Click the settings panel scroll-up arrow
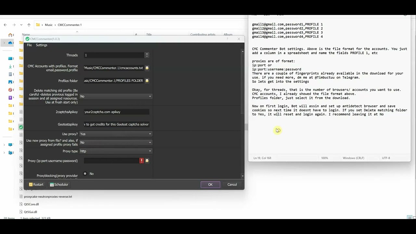Image resolution: width=416 pixels, height=234 pixels. (242, 51)
